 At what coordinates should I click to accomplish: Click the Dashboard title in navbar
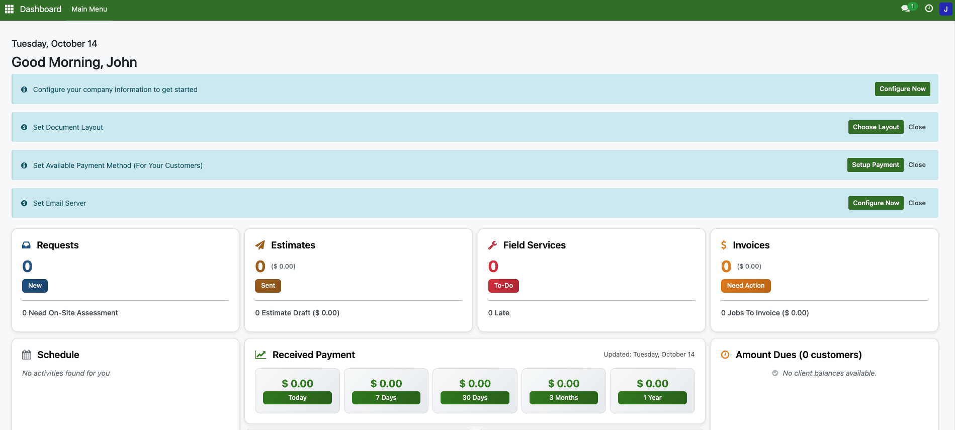40,9
